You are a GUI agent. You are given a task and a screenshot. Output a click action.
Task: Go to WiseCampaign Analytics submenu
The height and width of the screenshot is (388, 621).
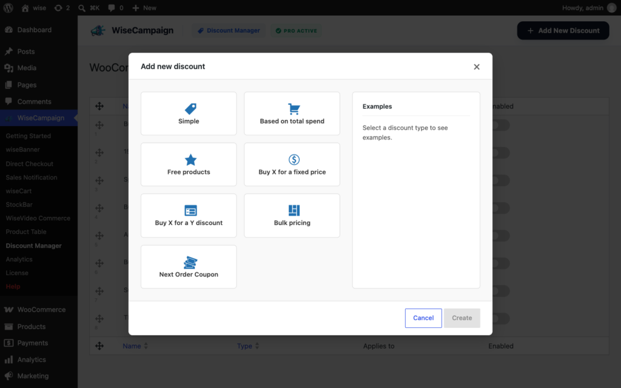pyautogui.click(x=19, y=259)
